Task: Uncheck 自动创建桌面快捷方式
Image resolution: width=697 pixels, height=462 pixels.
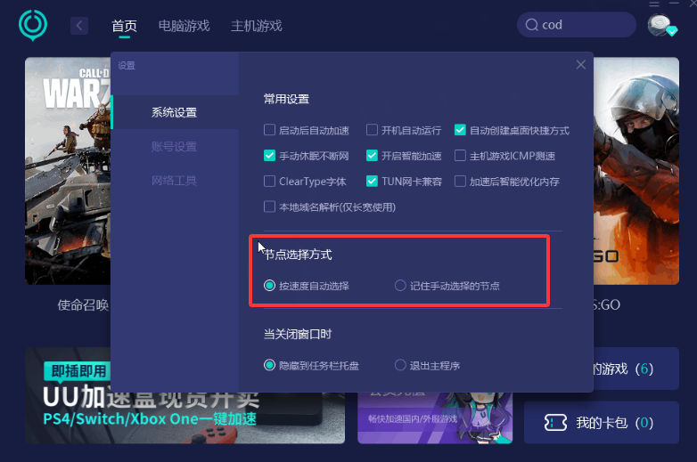Action: tap(460, 130)
